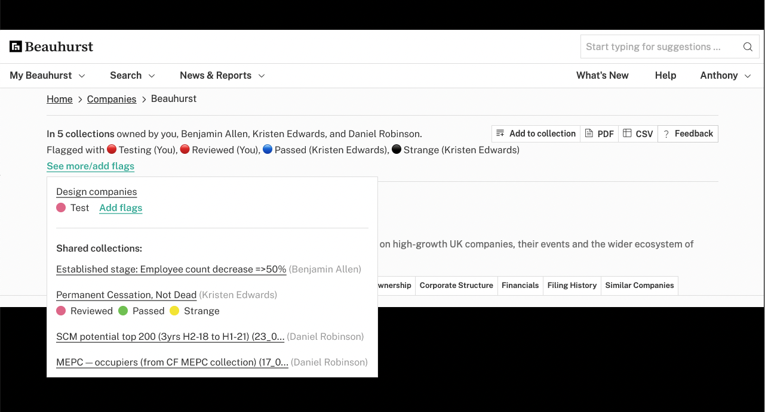Viewport: 765px width, 412px height.
Task: Click the blue Passed flag dot
Action: pos(268,150)
